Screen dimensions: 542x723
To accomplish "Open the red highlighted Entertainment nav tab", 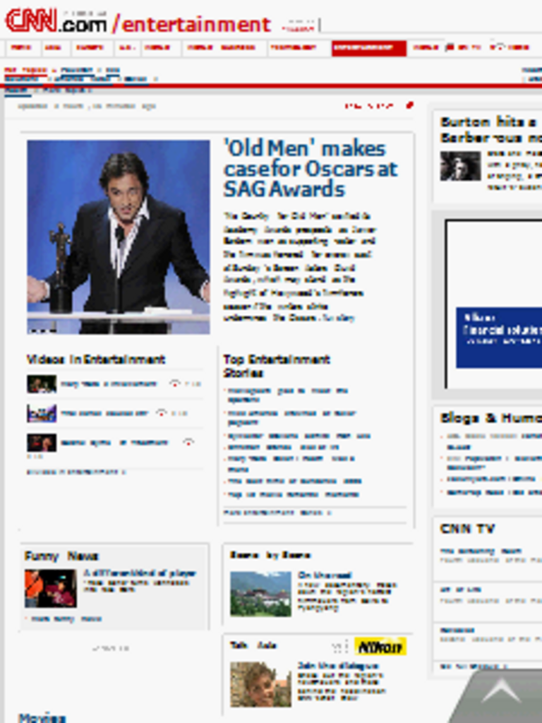I will 368,48.
